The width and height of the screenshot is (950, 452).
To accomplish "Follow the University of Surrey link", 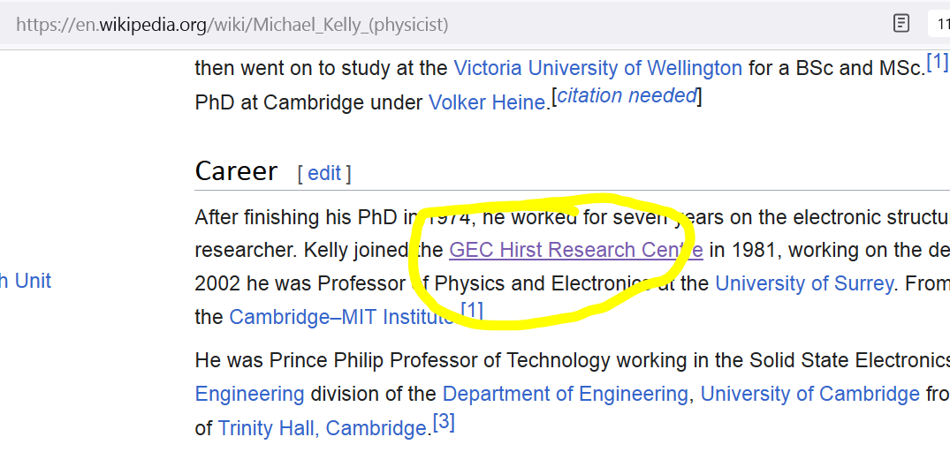I will (803, 283).
